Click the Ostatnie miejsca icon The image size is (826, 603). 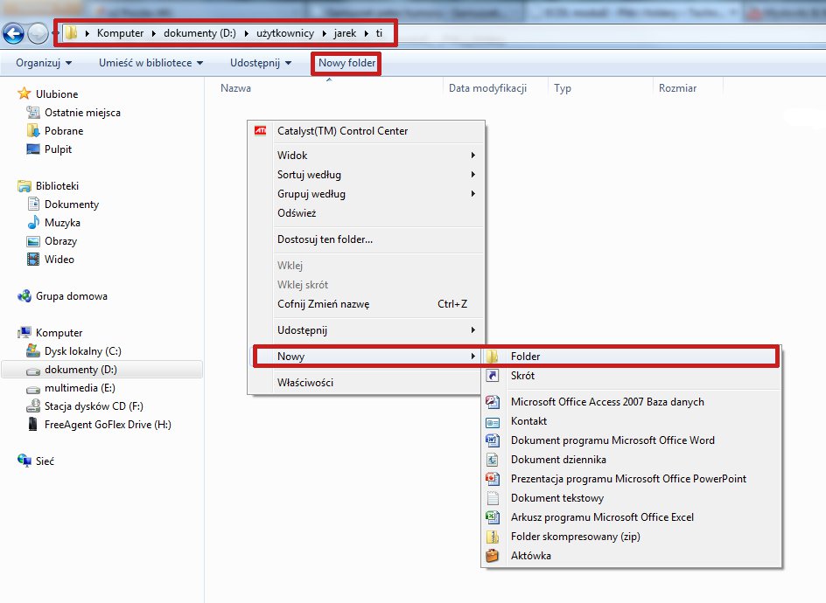click(x=33, y=112)
